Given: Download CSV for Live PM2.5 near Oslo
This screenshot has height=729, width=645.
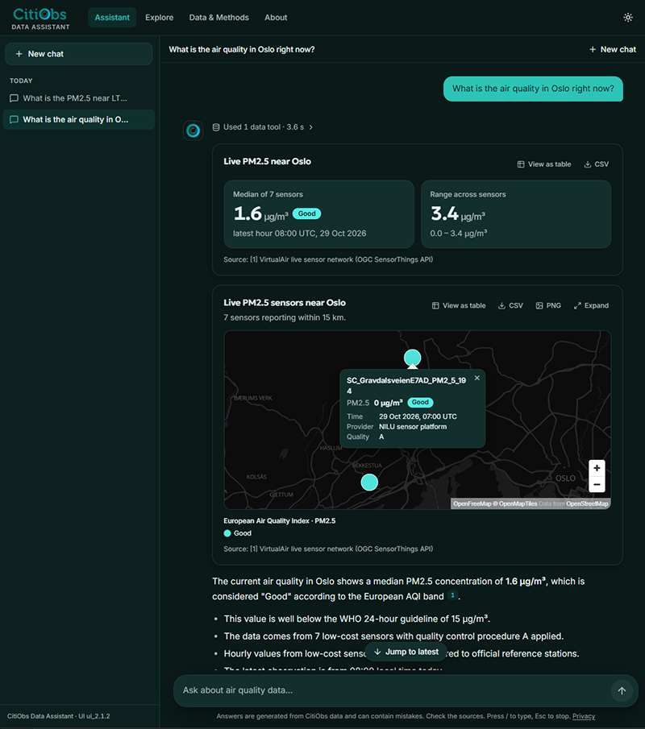Looking at the screenshot, I should click(596, 164).
